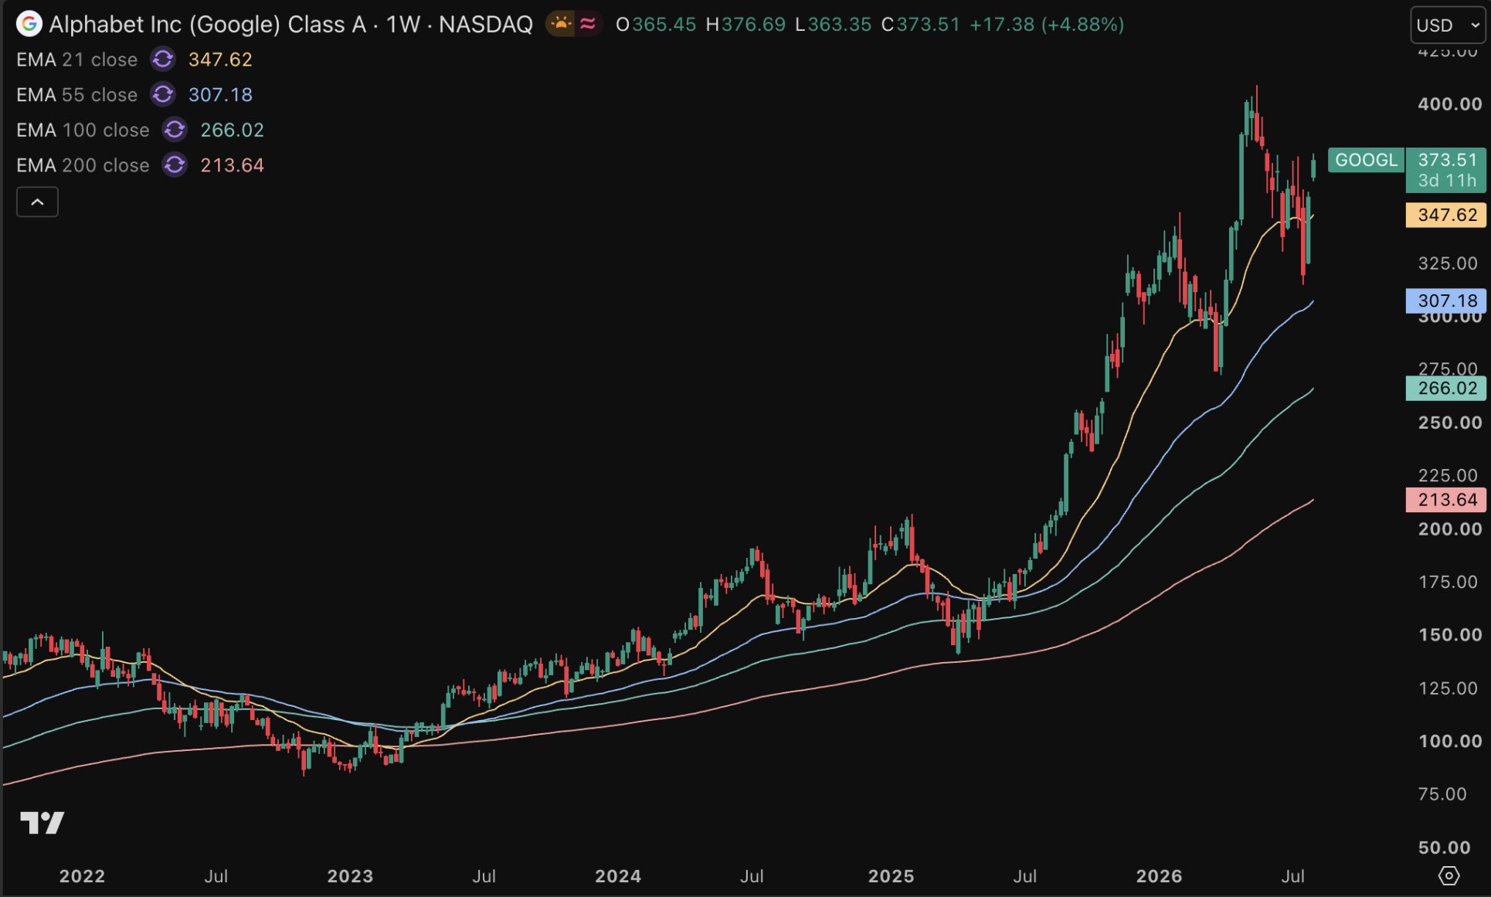Image resolution: width=1491 pixels, height=897 pixels.
Task: Click the change value +17.38 (+4.88%)
Action: (x=1047, y=25)
